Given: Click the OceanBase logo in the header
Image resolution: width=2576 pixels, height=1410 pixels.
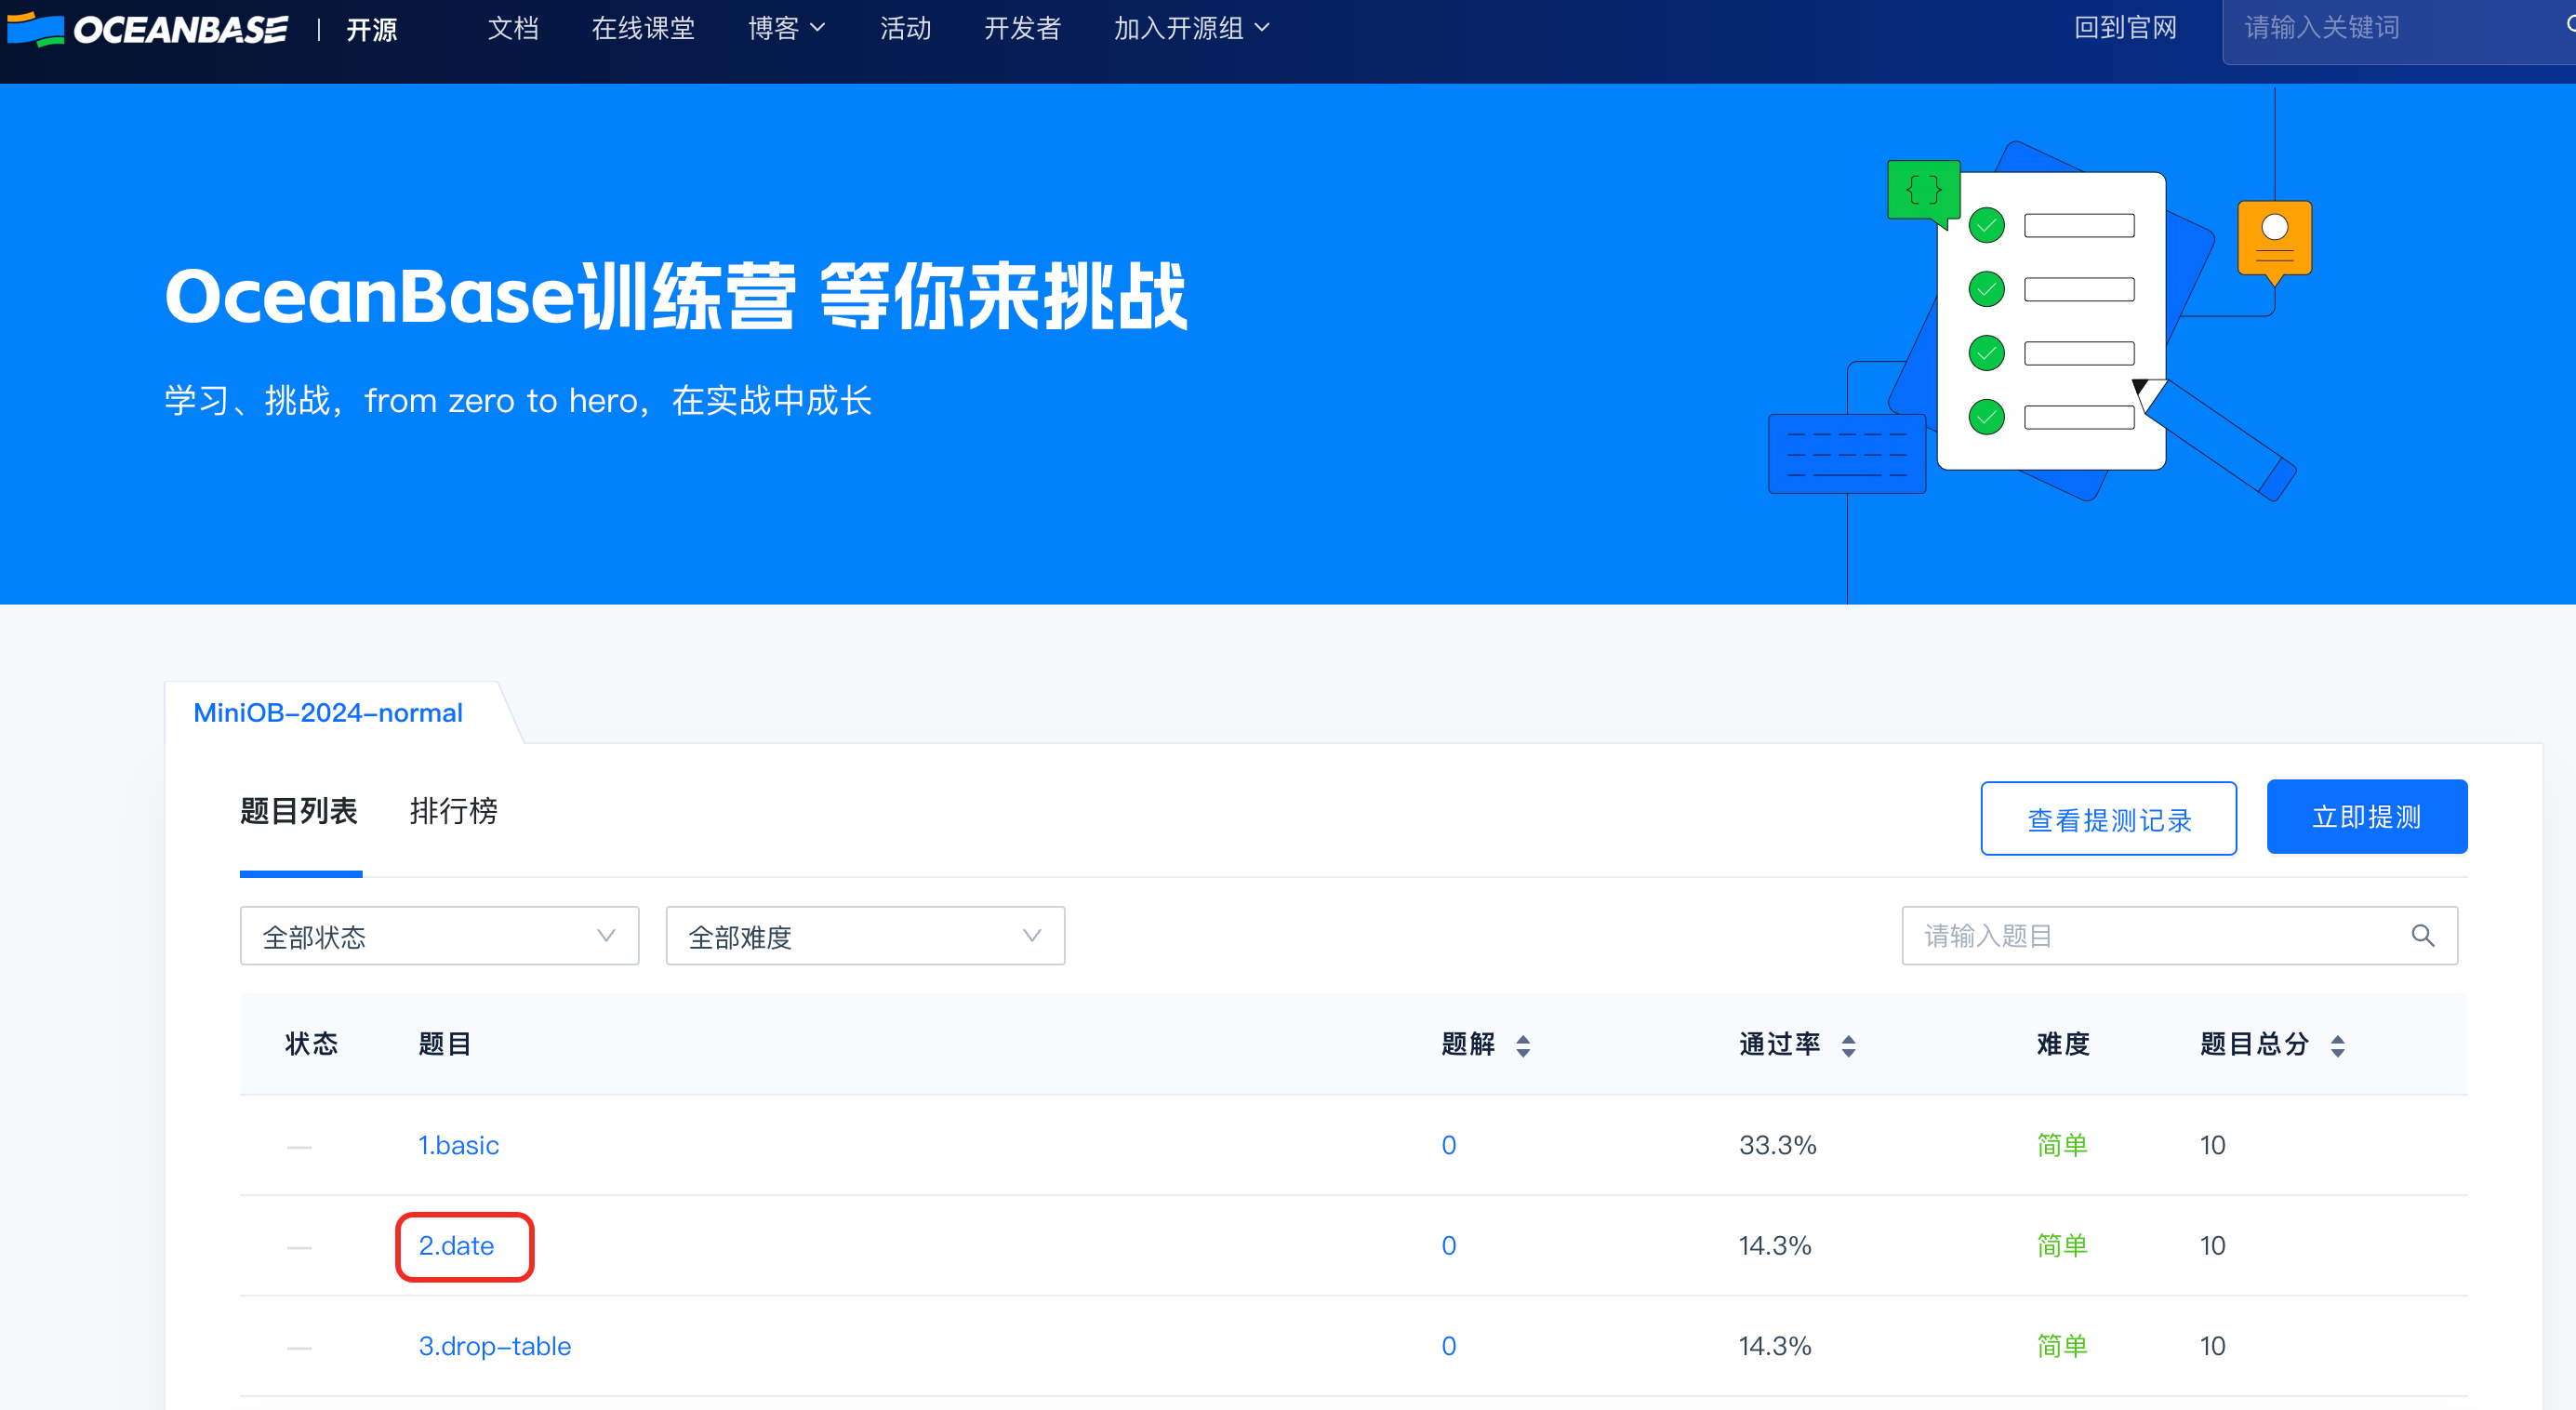Looking at the screenshot, I should 146,29.
